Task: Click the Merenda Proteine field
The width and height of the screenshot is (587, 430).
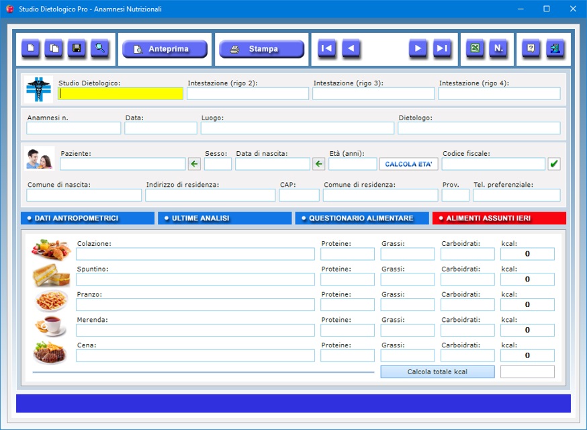Action: [347, 331]
